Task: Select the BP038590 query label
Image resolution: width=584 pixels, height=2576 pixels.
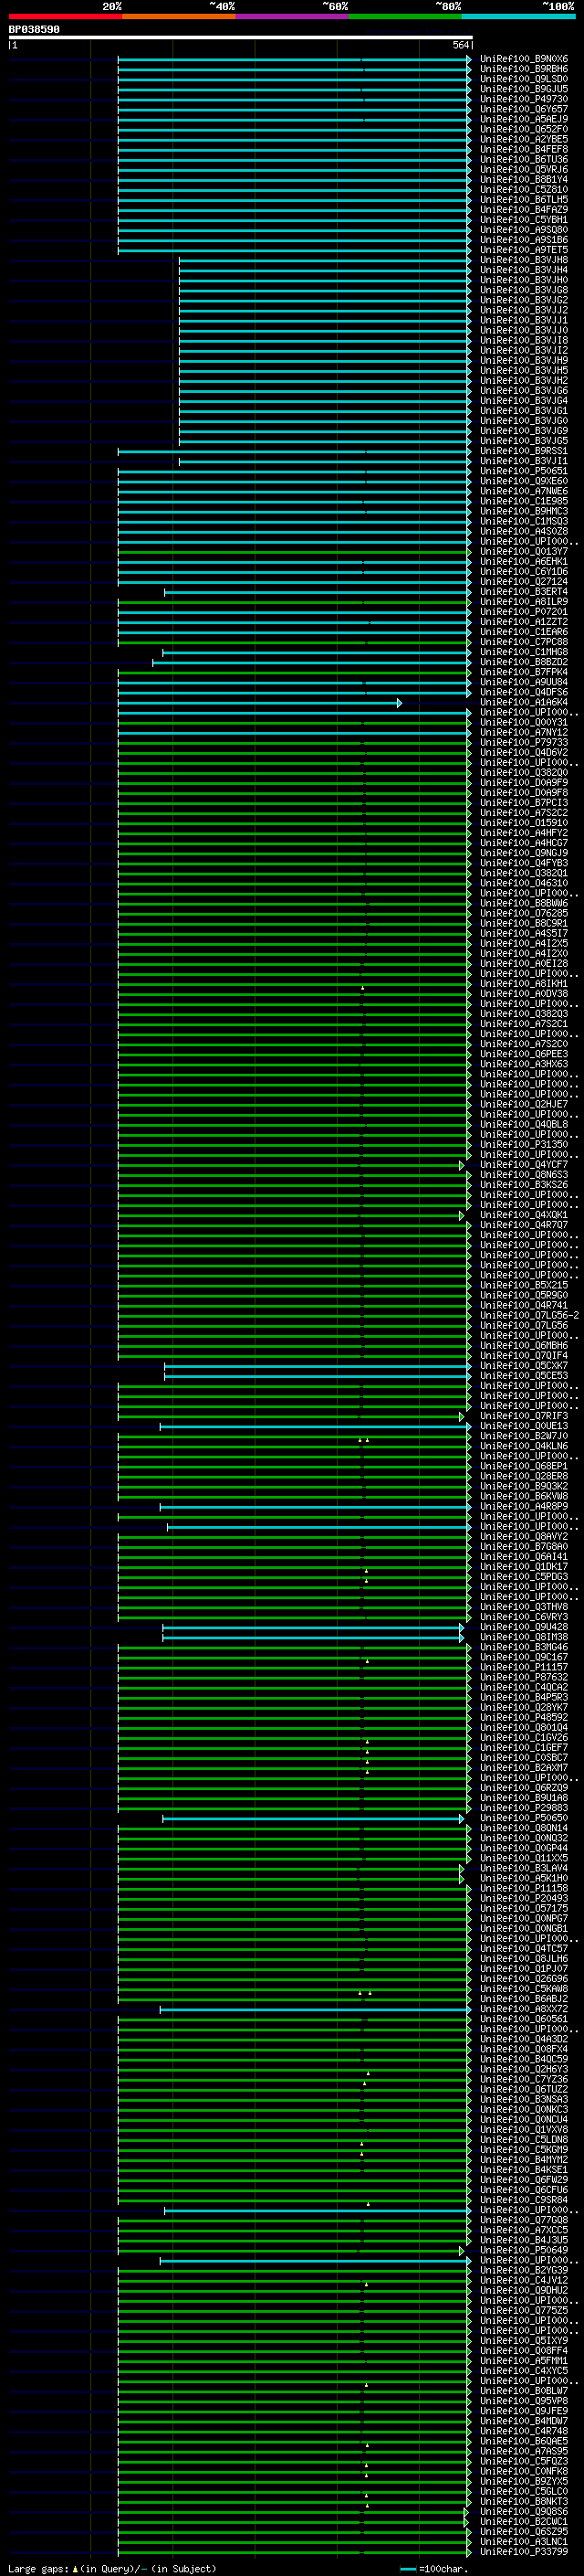Action: 34,29
